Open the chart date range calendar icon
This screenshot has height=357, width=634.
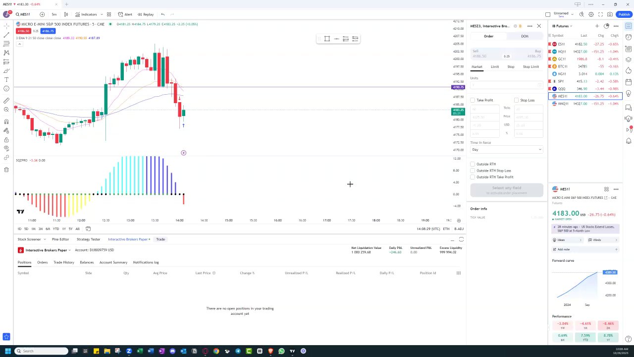click(88, 229)
